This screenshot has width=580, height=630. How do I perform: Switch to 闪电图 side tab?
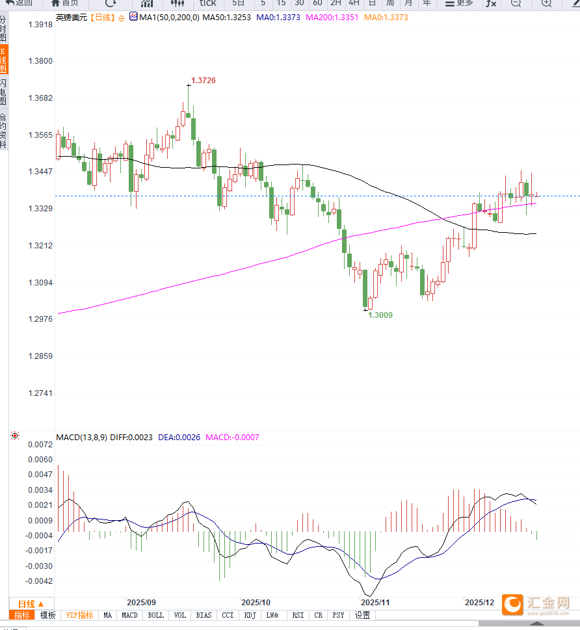tap(3, 92)
